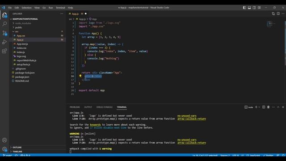This screenshot has width=286, height=161.
Task: Toggle the secondary side bar layout icon
Action: click(x=254, y=8)
